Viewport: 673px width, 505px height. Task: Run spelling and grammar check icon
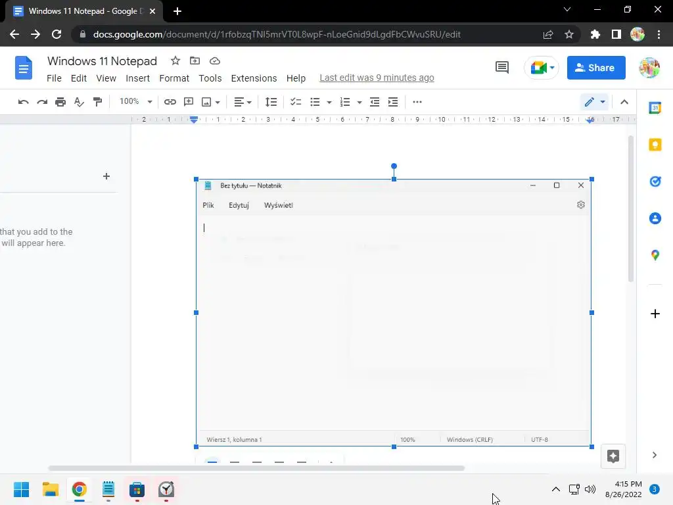coord(79,102)
